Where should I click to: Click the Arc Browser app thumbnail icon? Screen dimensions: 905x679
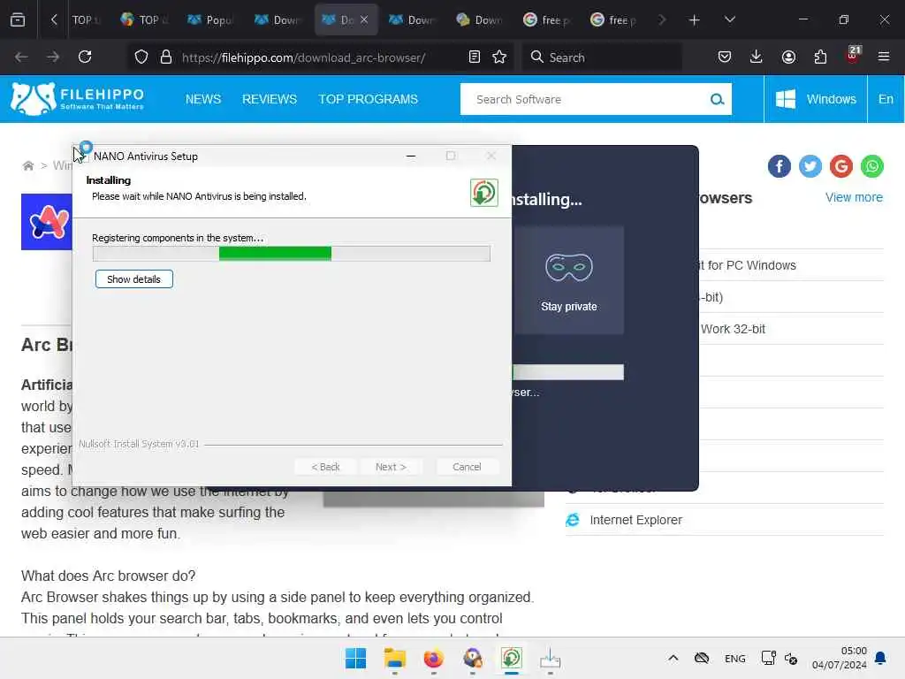coord(47,222)
